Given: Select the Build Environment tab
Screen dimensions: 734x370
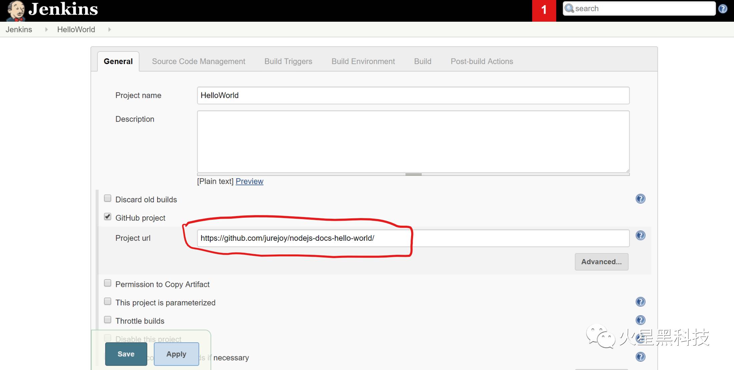Looking at the screenshot, I should click(x=363, y=61).
